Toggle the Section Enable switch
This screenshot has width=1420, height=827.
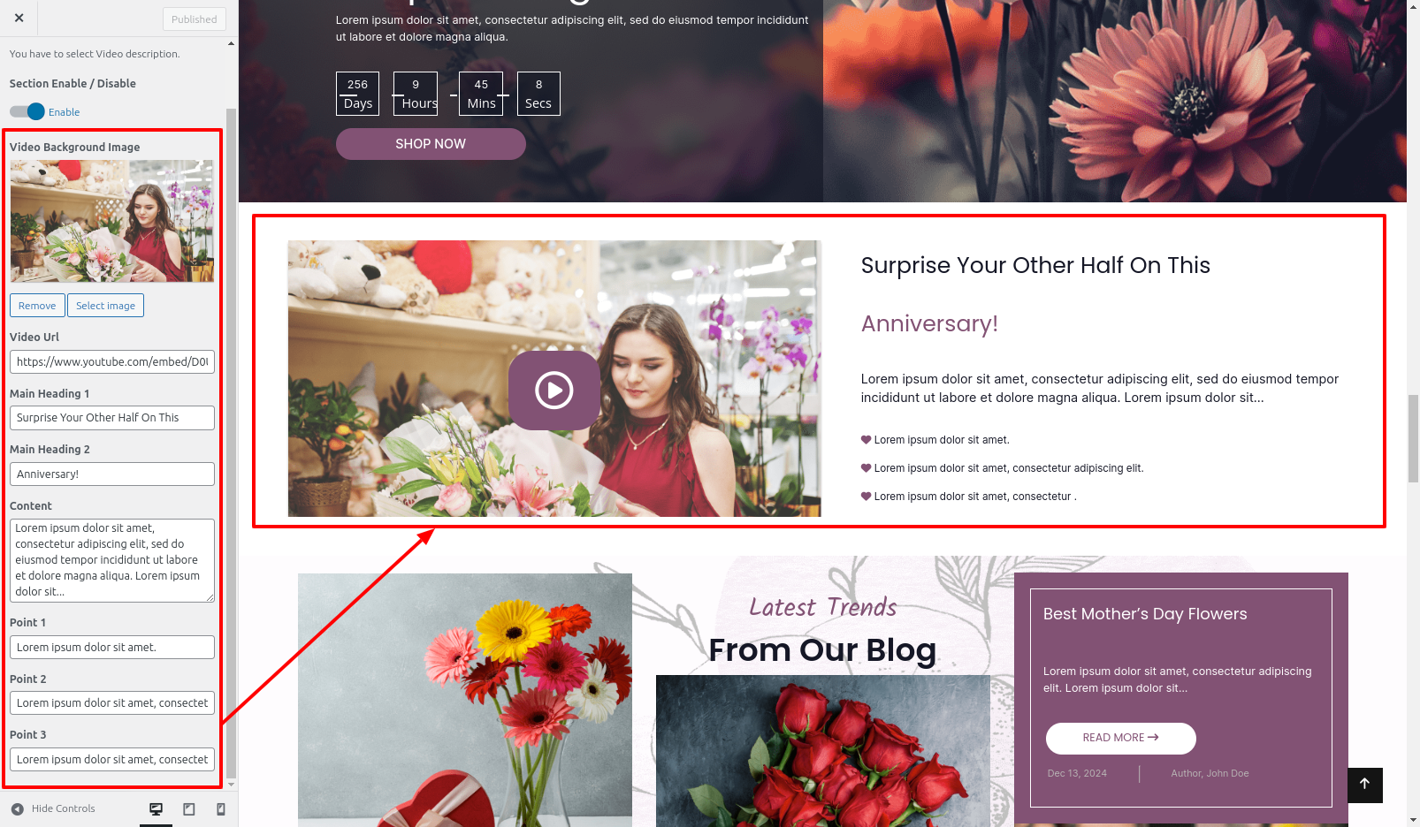click(x=27, y=111)
